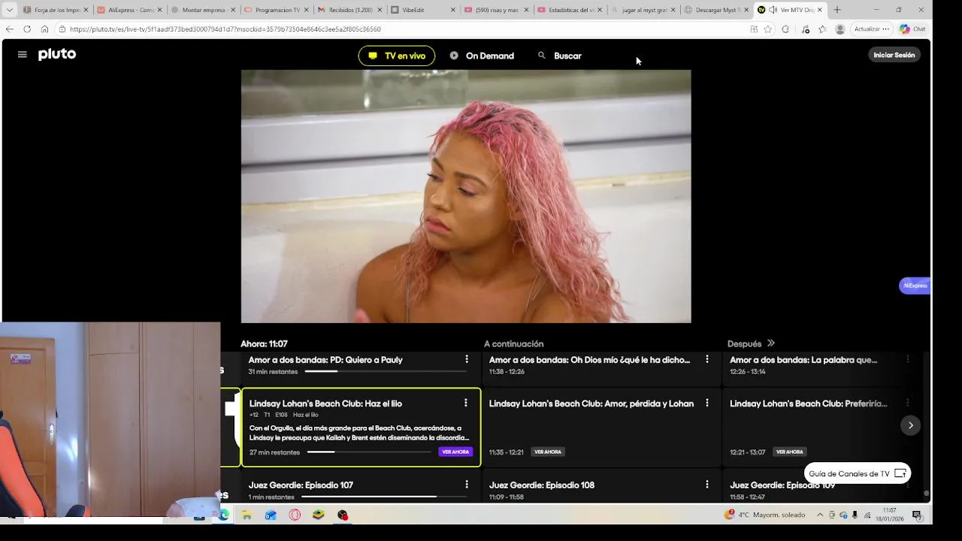Click Iniciar Sesión button

(x=894, y=55)
